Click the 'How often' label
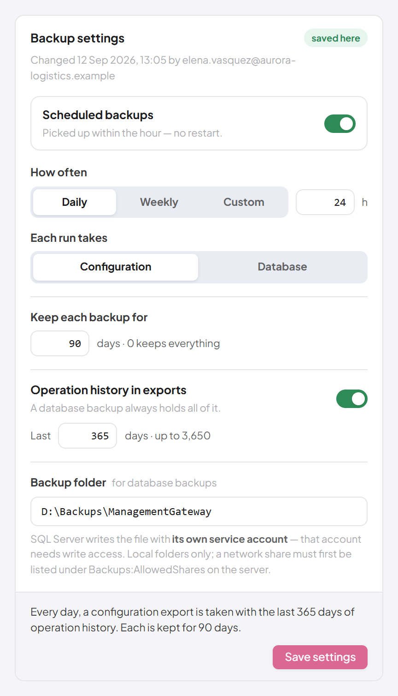398x696 pixels. point(59,172)
